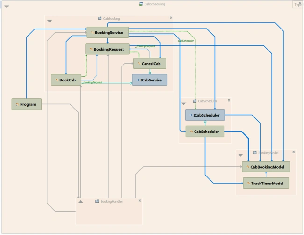Click the class icon on BookCab
The height and width of the screenshot is (235, 304).
(x=57, y=80)
